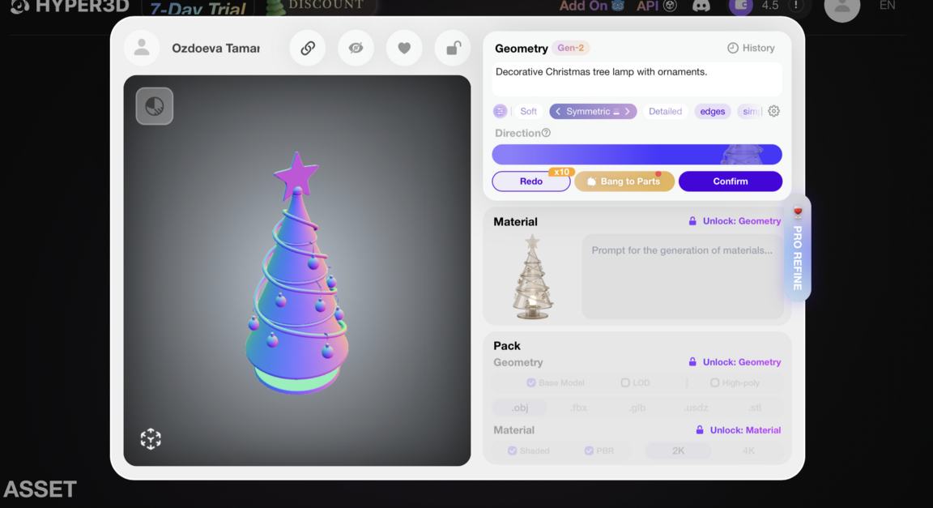Select the .obj export format
This screenshot has width=933, height=508.
520,408
